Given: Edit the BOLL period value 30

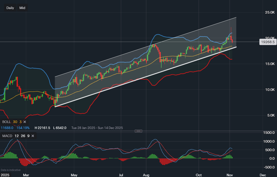Looking at the screenshot, I should [x=15, y=122].
